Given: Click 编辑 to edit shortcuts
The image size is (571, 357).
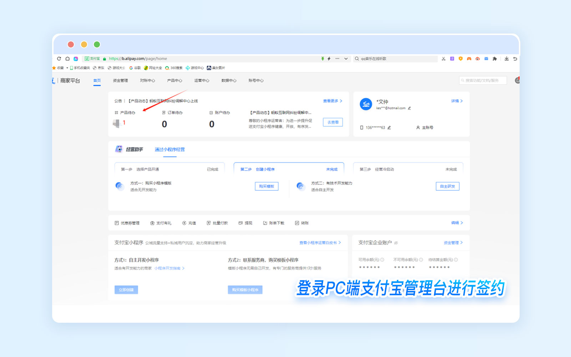Looking at the screenshot, I should (457, 223).
